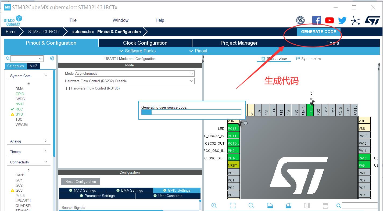This screenshot has height=211, width=383.
Task: Select I2C1 under Connectivity
Action: click(x=19, y=180)
